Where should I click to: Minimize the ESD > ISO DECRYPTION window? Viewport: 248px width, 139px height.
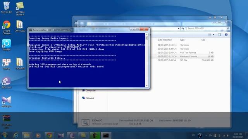132,29
